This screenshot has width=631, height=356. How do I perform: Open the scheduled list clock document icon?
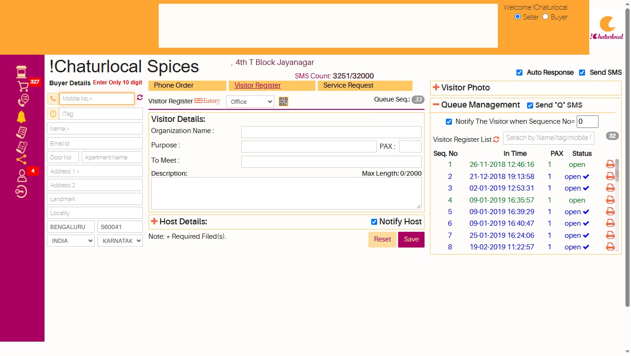tap(21, 147)
